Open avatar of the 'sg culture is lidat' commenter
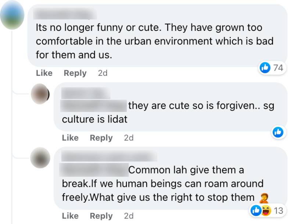 coord(40,94)
